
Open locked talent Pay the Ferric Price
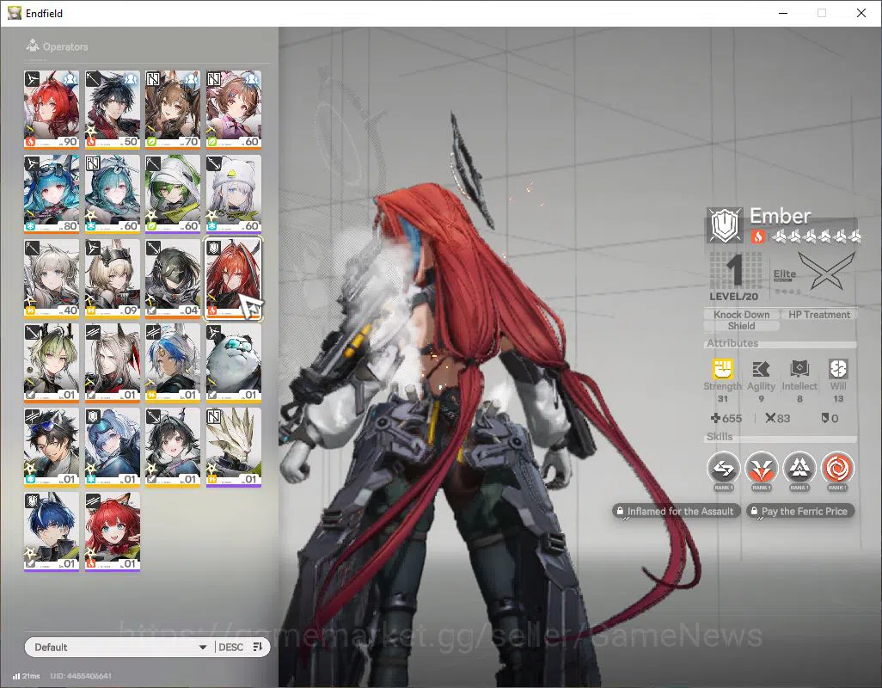pos(799,512)
